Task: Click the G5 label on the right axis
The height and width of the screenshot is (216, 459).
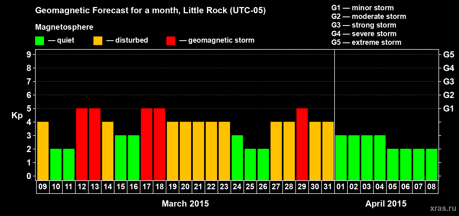Action: coord(449,55)
